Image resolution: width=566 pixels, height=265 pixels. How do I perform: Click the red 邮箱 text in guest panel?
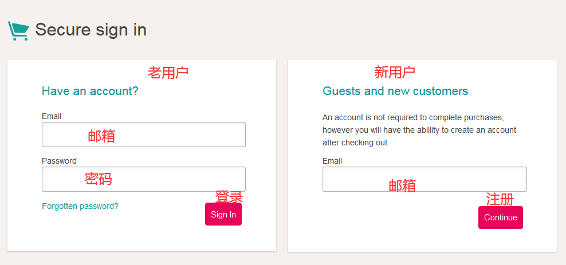click(402, 185)
